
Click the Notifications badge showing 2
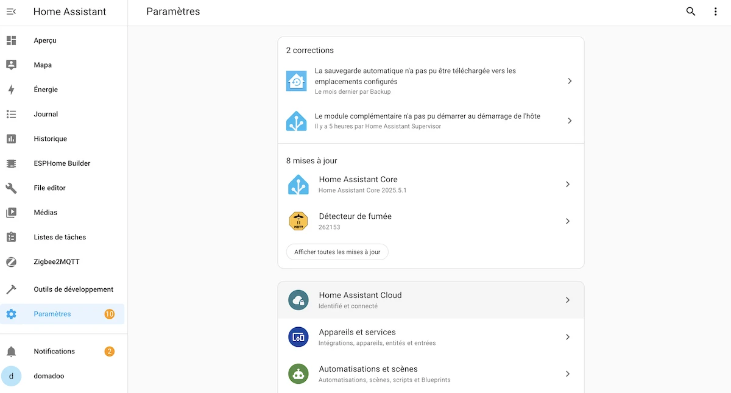(x=110, y=352)
